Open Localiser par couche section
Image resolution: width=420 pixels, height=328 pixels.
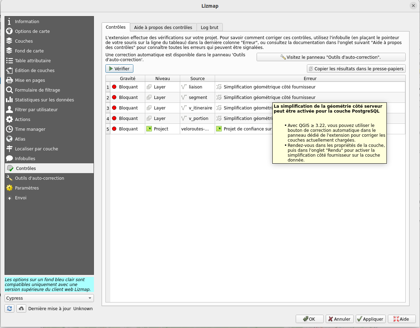(49, 149)
